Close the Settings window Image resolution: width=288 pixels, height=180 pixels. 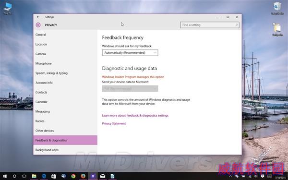[x=237, y=17]
